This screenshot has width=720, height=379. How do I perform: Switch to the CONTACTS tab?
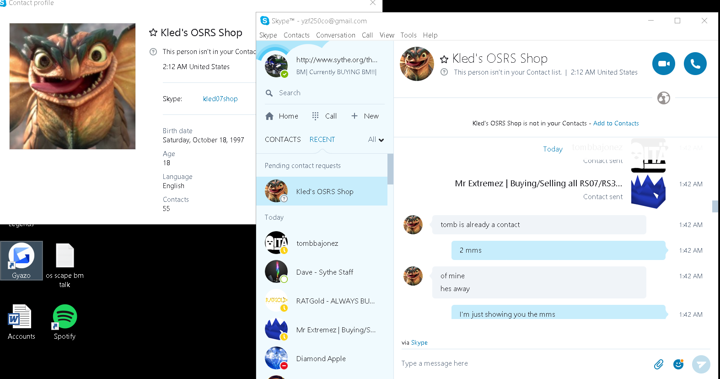283,140
